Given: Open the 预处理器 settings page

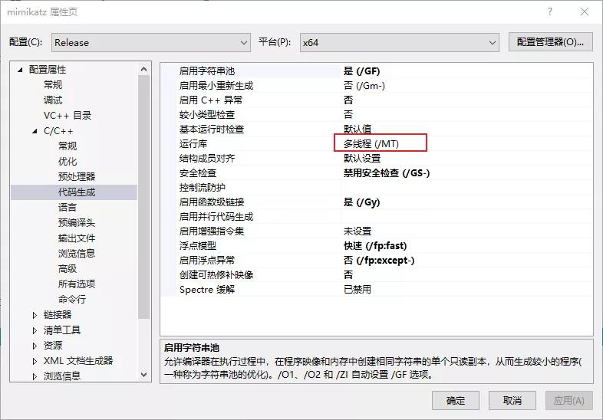Looking at the screenshot, I should click(x=77, y=177).
